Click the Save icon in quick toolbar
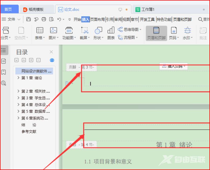Screen dimensions: 210x170 28,19
